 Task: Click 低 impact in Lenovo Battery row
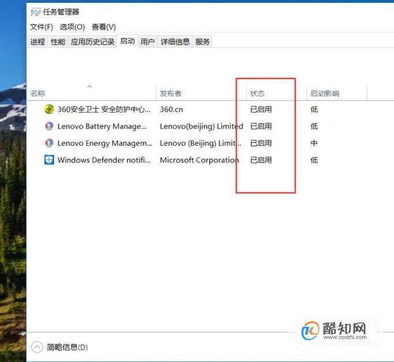(x=314, y=126)
